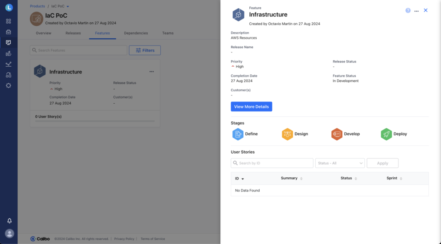Screen dimensions: 441x244
Task: Open the Design stage icon
Action: [x=287, y=134]
